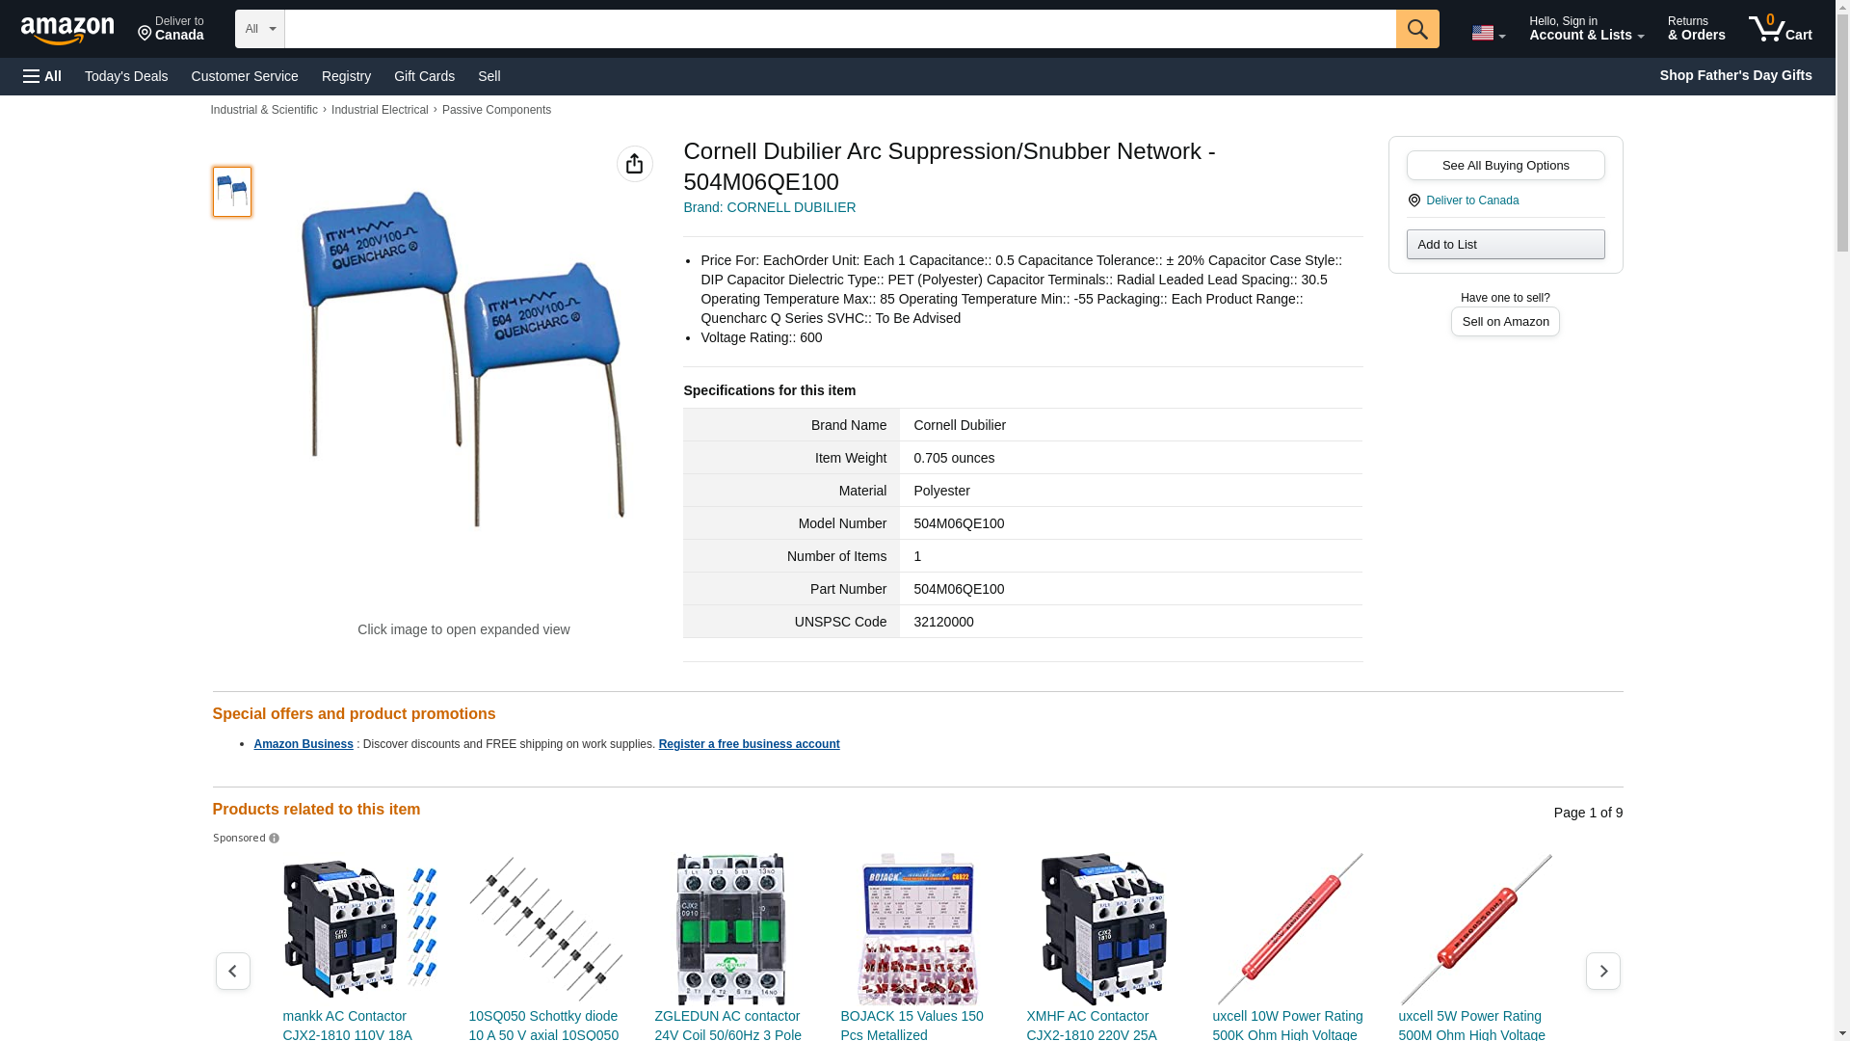The image size is (1850, 1041).
Task: Expand the search category All dropdown
Action: coord(260,29)
